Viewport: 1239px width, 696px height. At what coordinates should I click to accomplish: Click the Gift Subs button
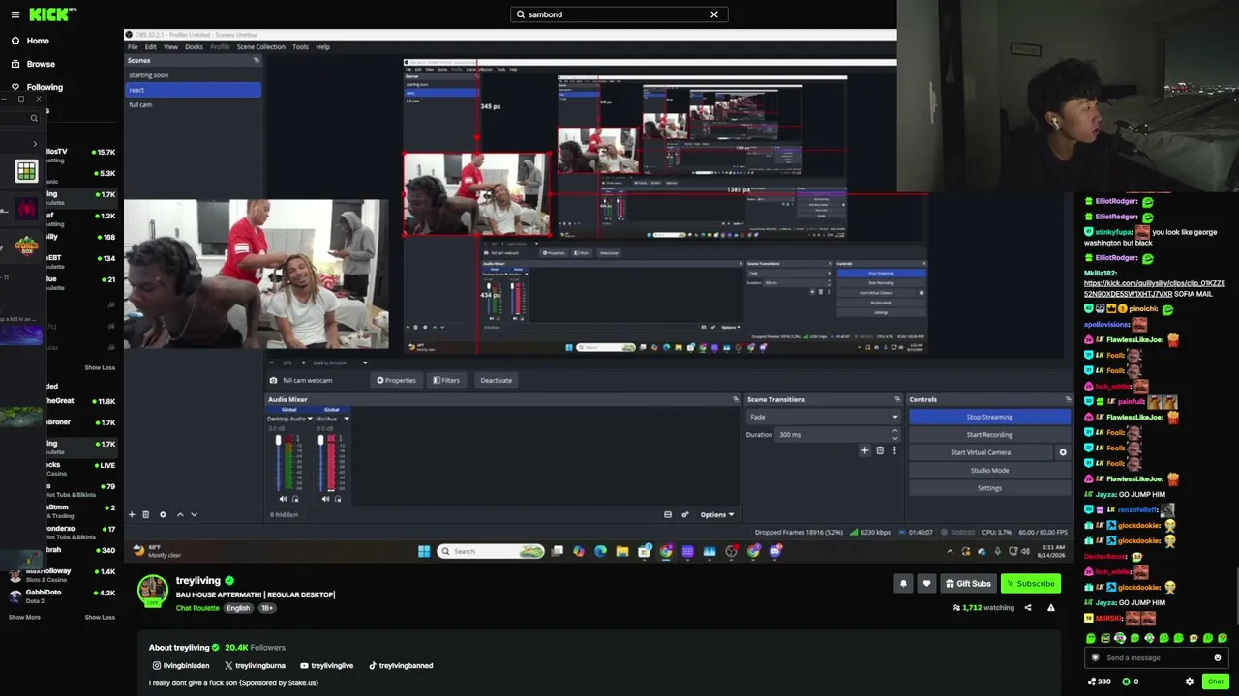[x=968, y=584]
